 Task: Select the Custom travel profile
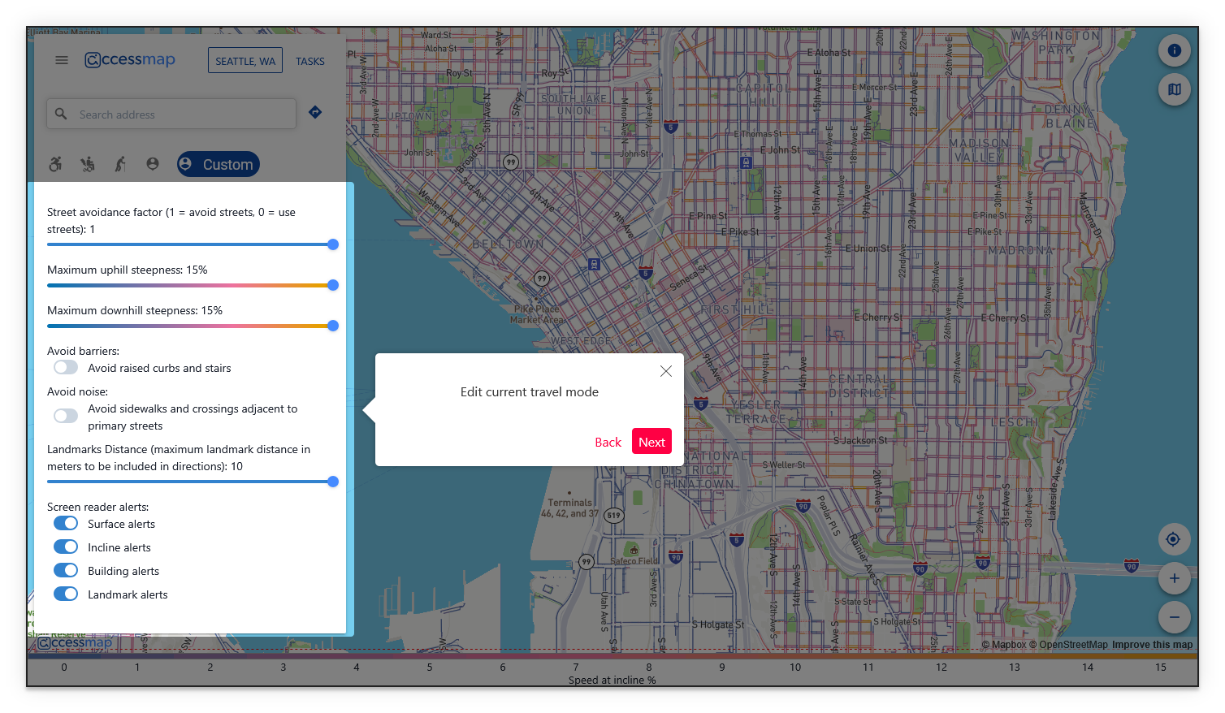219,165
